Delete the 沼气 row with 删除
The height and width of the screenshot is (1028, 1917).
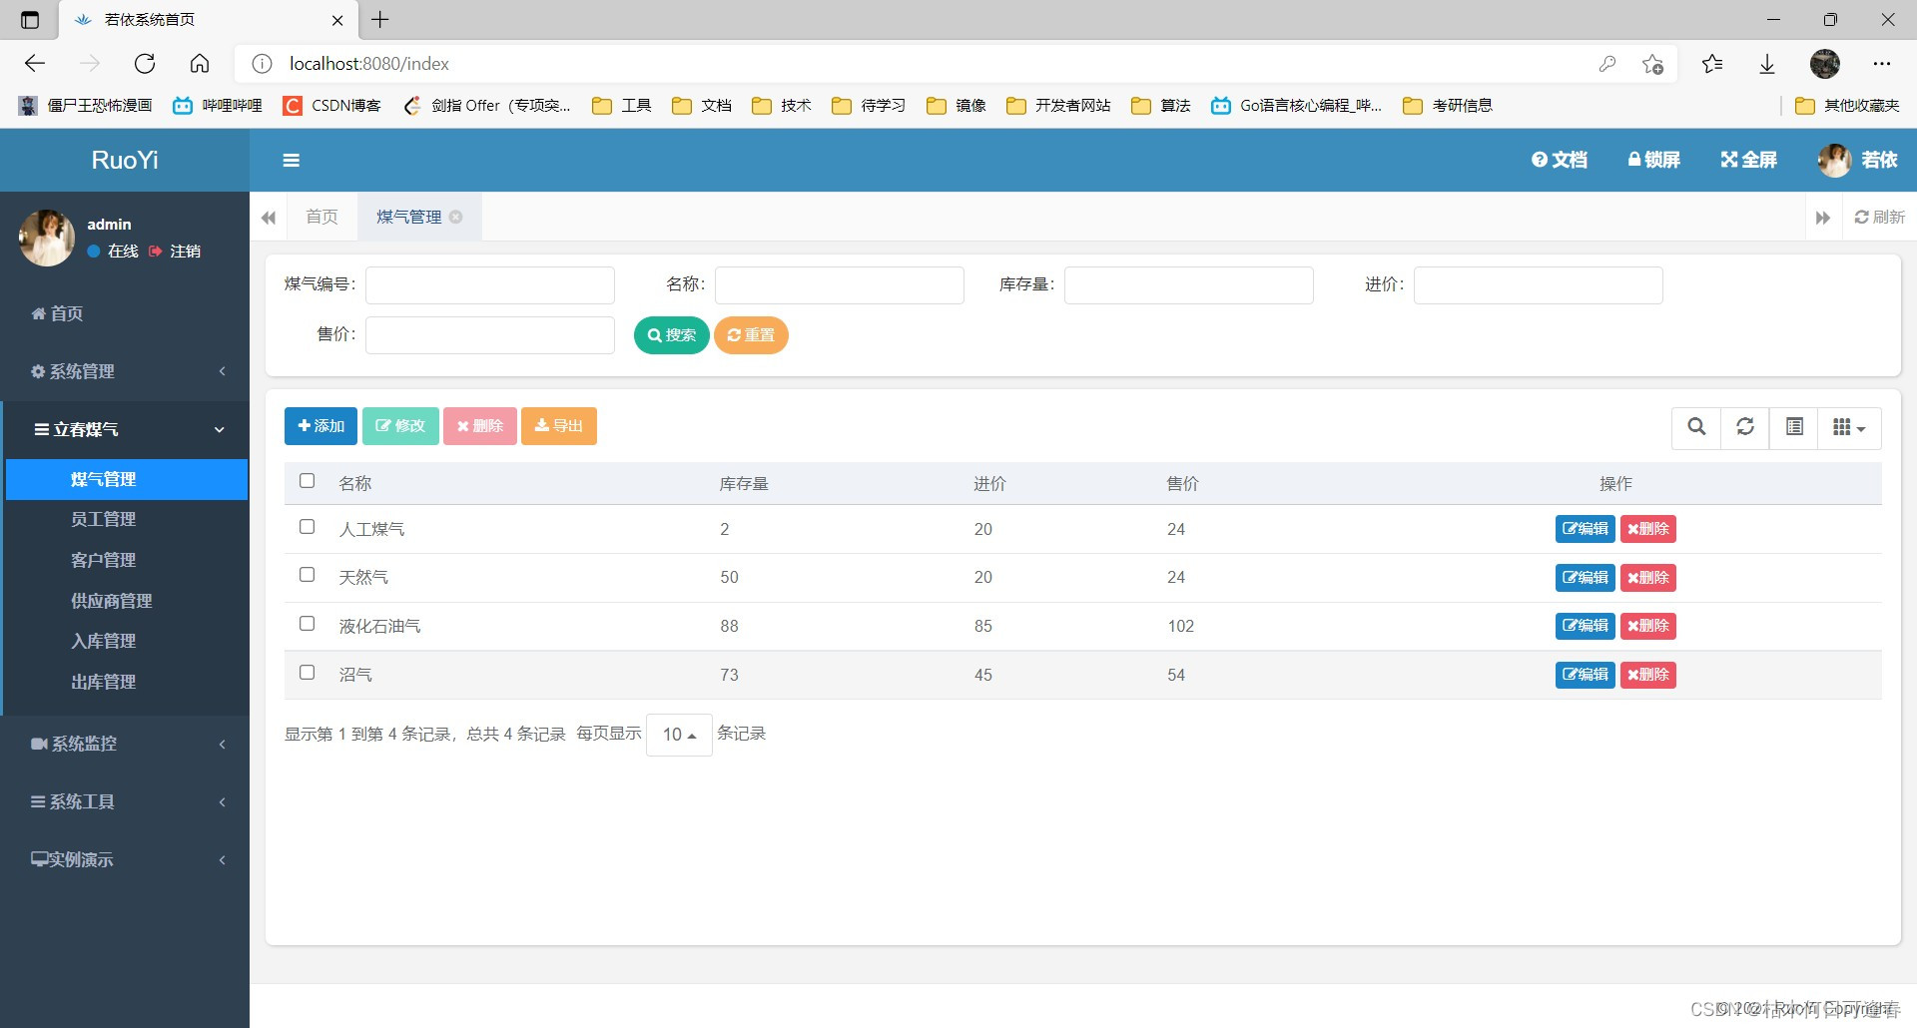tap(1648, 675)
